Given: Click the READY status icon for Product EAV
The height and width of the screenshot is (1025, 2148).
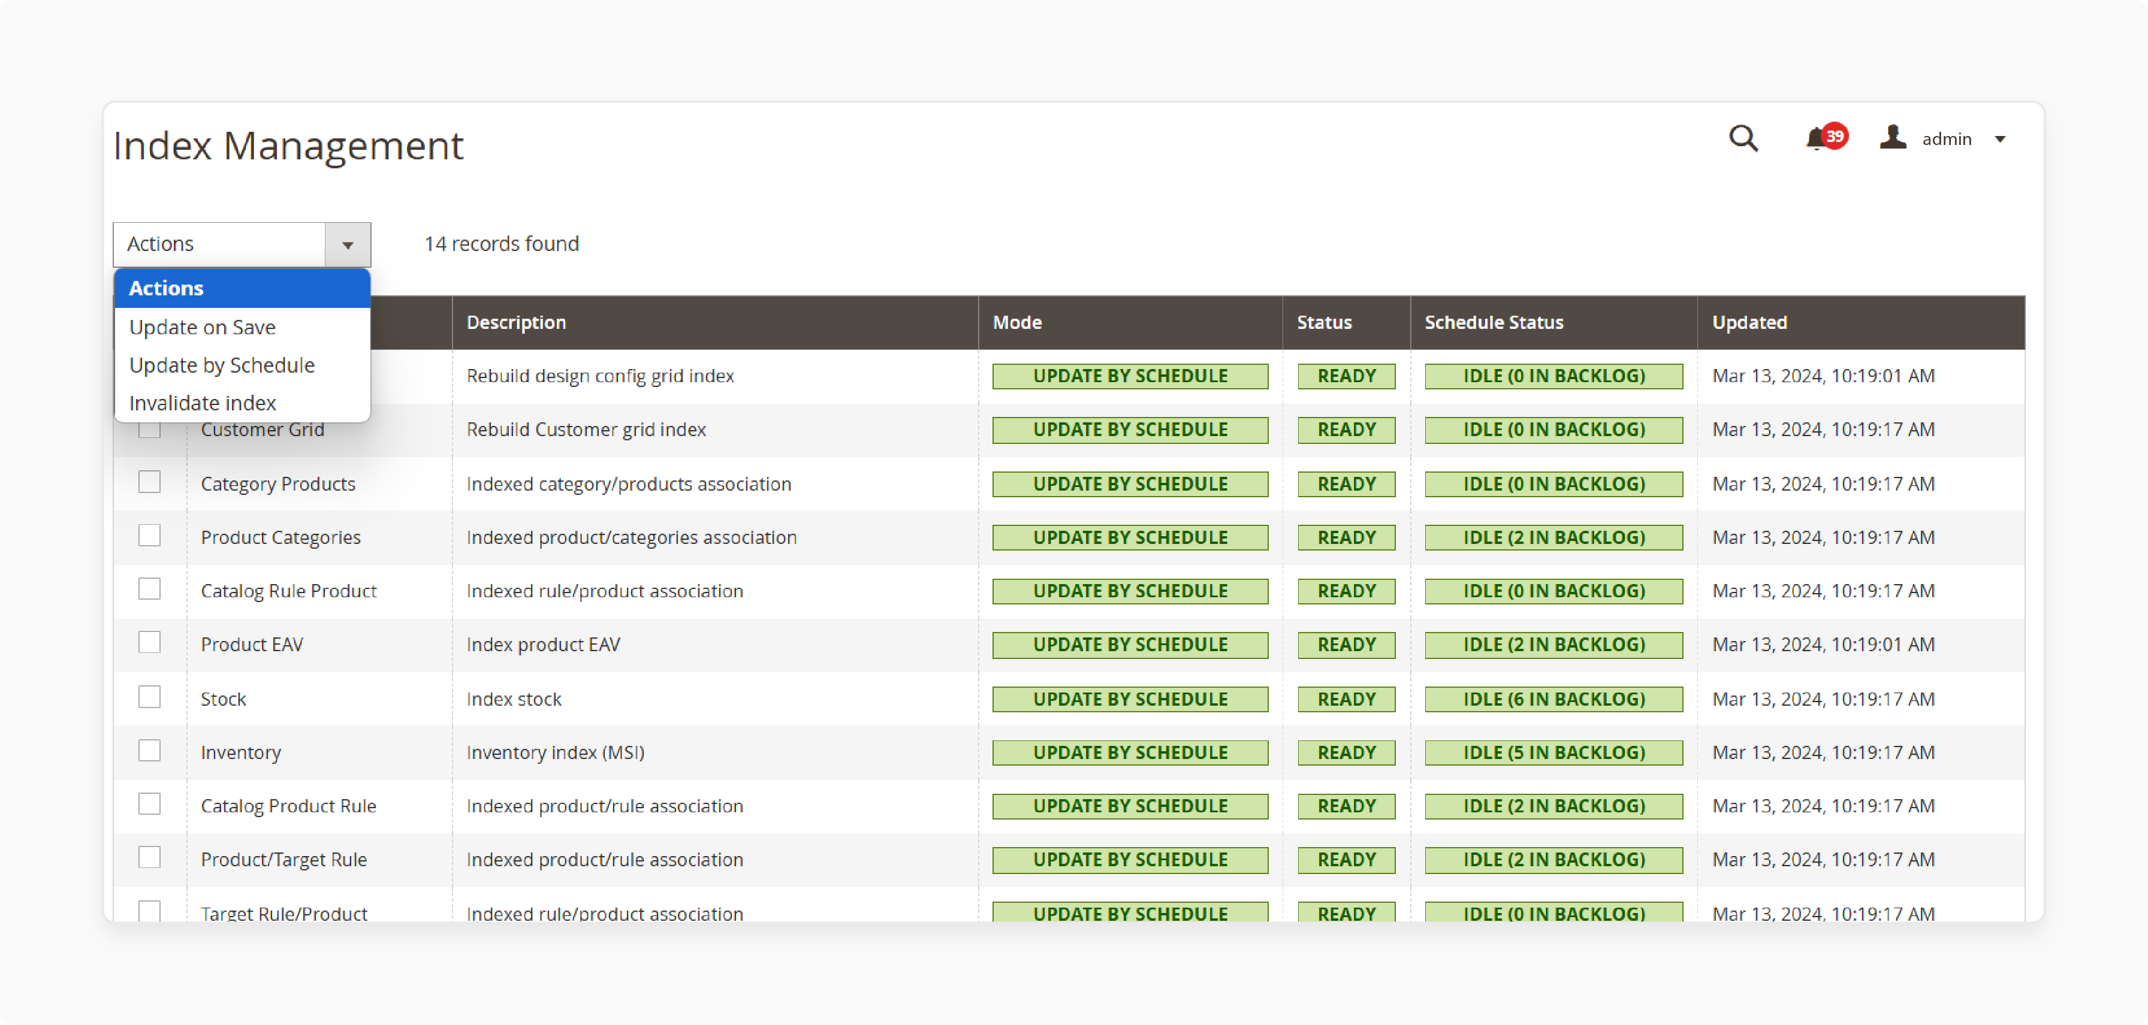Looking at the screenshot, I should click(x=1347, y=643).
